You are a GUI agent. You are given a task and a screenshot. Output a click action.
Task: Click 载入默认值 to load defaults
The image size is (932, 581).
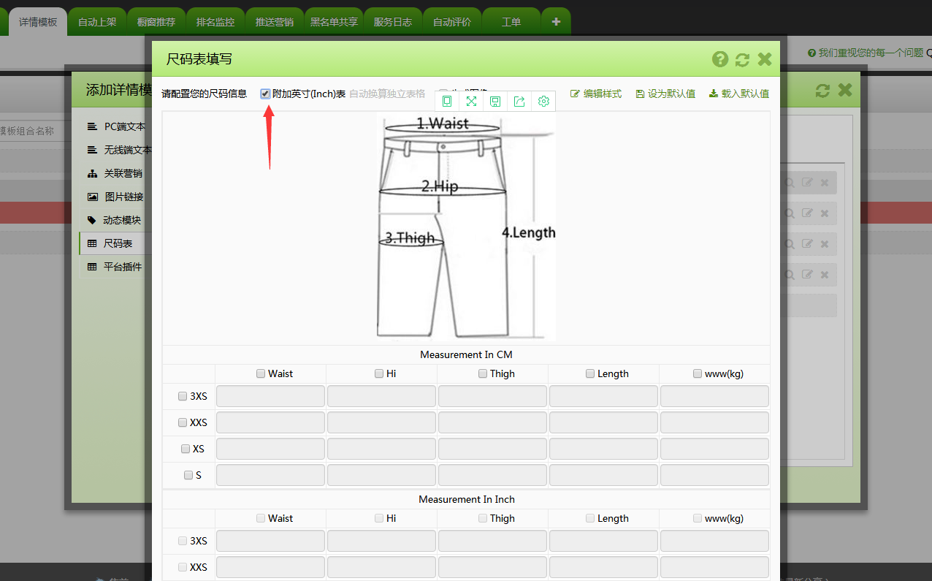739,94
